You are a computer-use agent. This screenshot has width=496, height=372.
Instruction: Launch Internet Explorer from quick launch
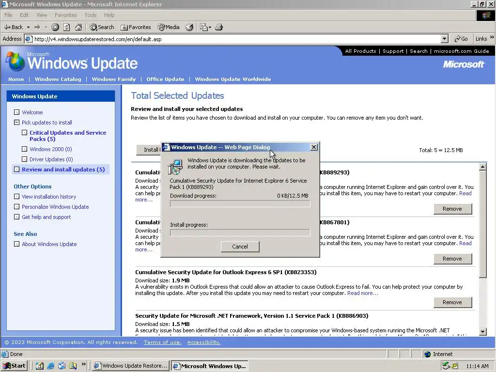[50, 366]
